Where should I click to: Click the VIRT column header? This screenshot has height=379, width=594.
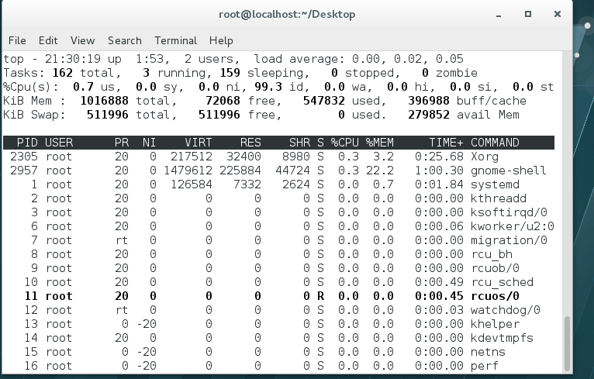click(198, 143)
